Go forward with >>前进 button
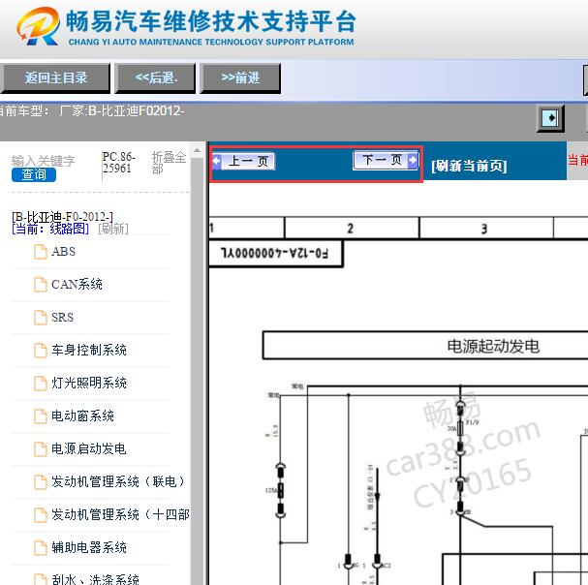The width and height of the screenshot is (588, 585). (240, 78)
